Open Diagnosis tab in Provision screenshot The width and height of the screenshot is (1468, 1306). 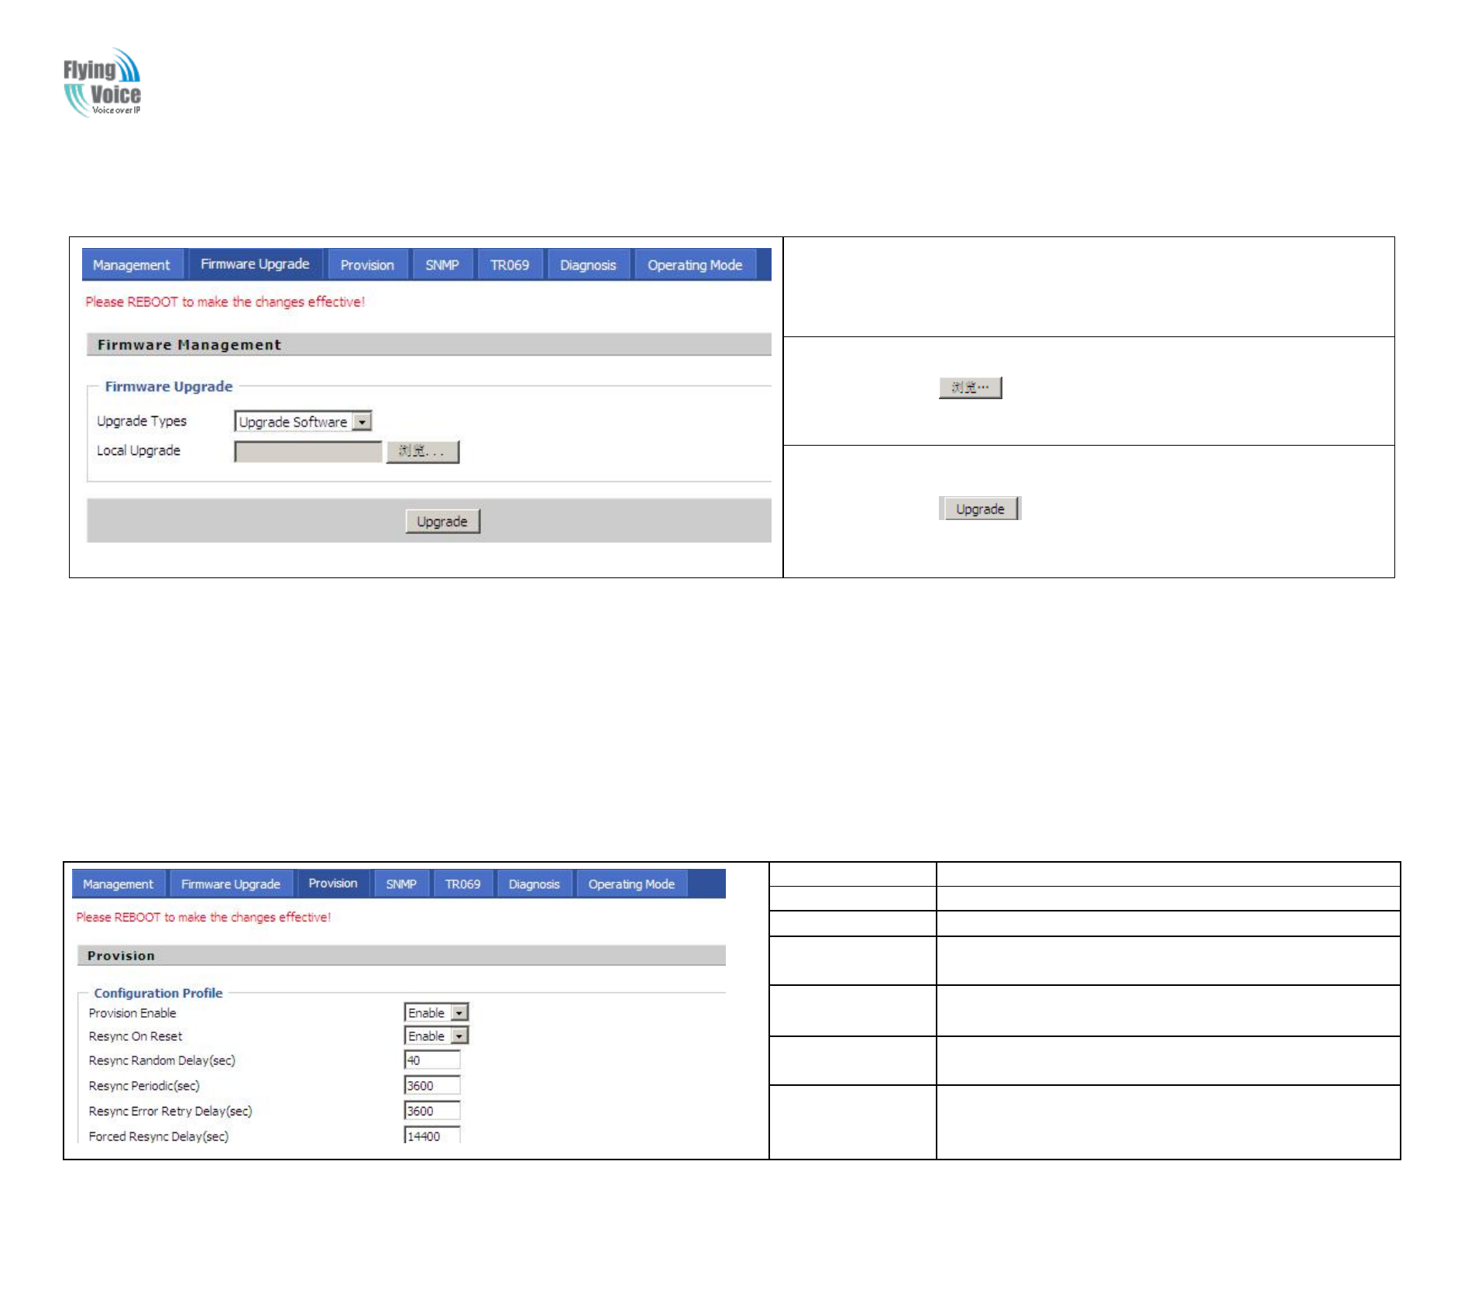[x=534, y=884]
